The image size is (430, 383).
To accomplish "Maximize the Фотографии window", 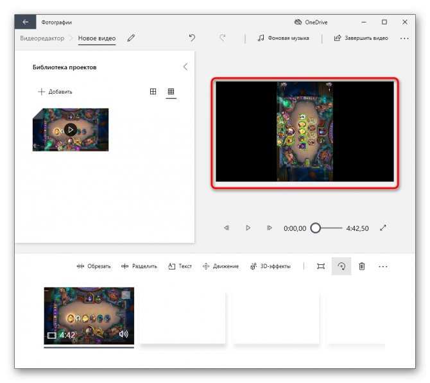I will (384, 22).
